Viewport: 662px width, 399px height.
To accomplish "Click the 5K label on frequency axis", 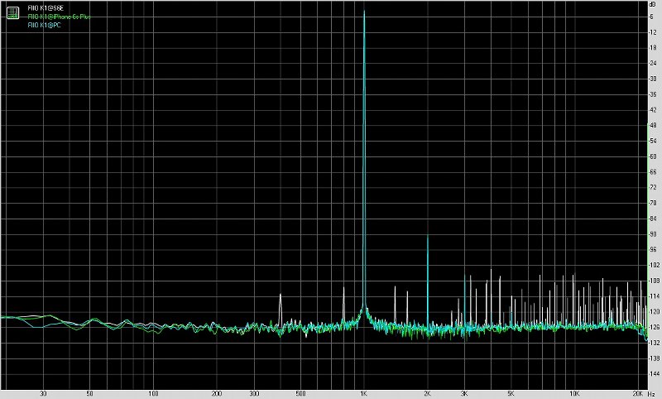I will pos(511,393).
